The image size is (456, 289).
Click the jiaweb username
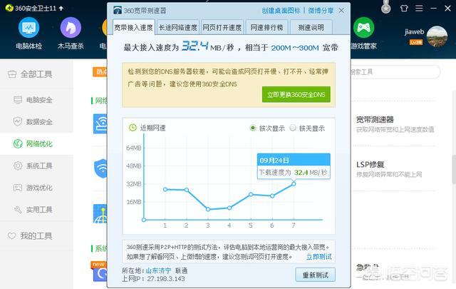point(414,32)
